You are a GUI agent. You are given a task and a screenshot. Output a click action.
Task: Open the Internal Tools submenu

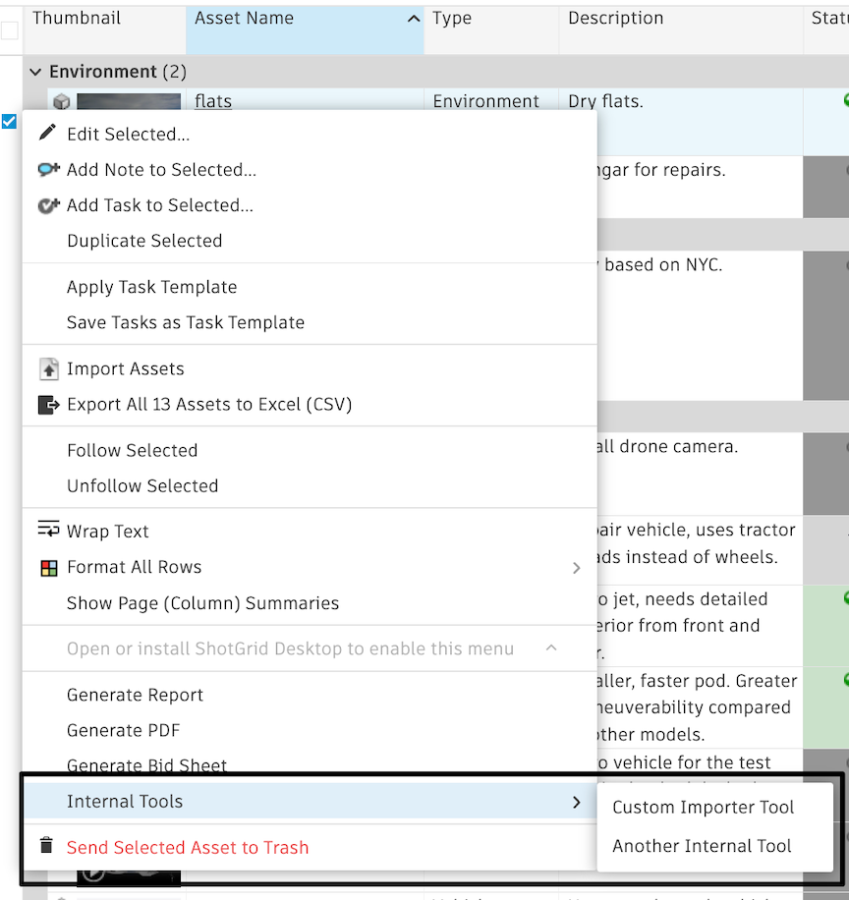310,802
